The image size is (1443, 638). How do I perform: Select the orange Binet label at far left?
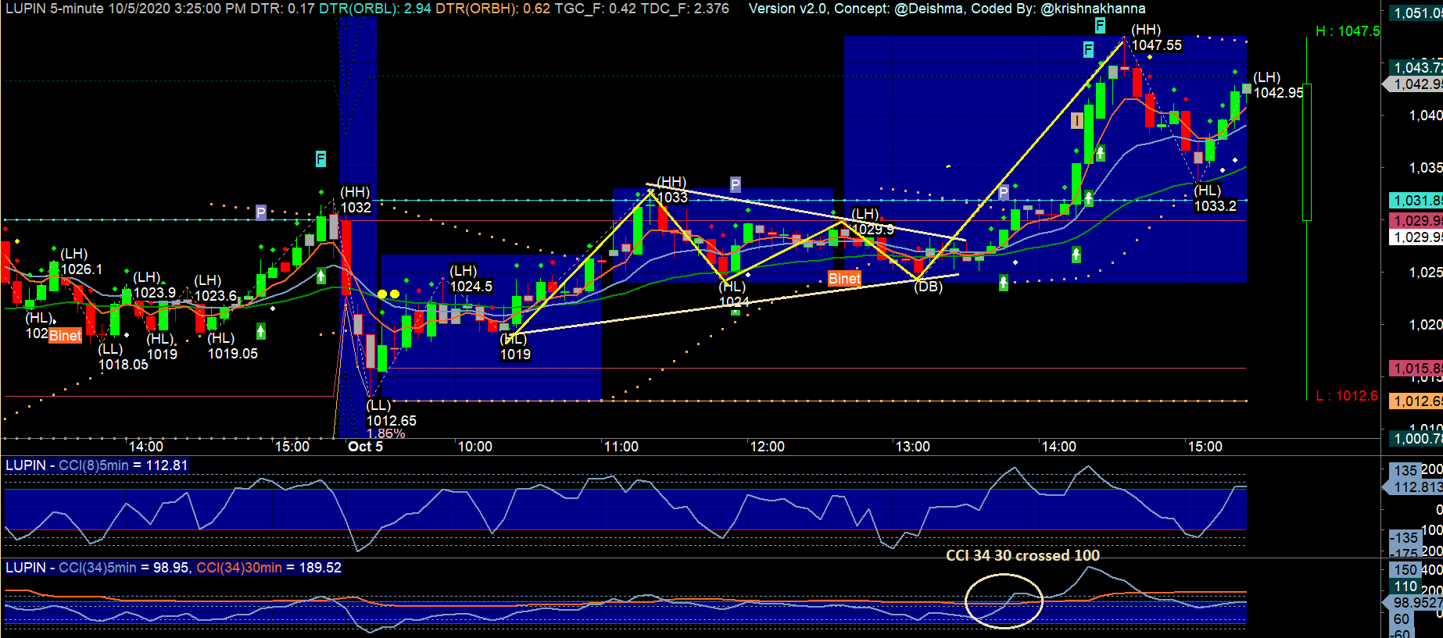click(x=65, y=335)
